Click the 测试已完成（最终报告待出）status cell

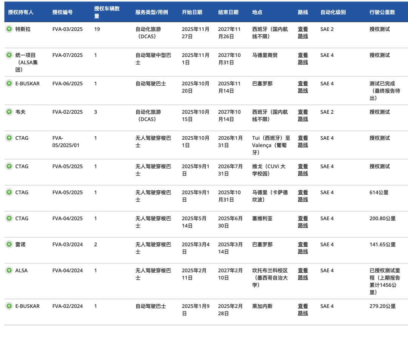385,91
